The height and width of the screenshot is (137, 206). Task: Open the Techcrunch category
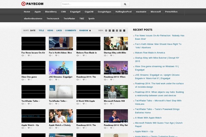53,18
